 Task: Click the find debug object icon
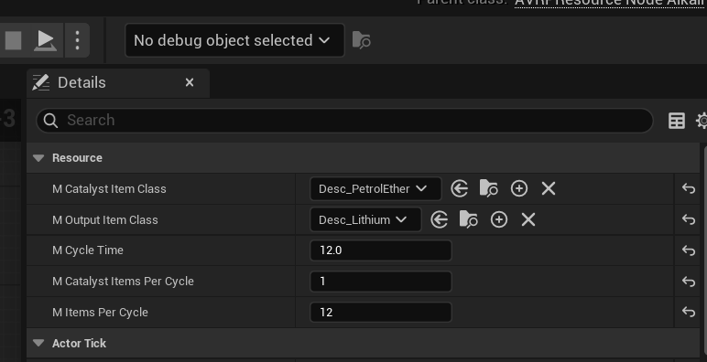pos(361,40)
